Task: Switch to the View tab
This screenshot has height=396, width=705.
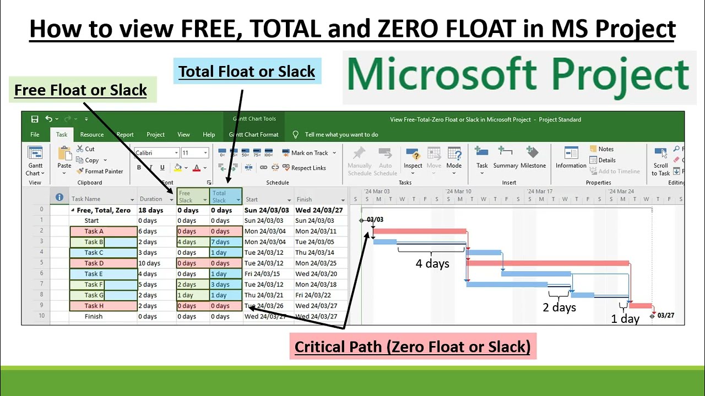Action: [183, 134]
